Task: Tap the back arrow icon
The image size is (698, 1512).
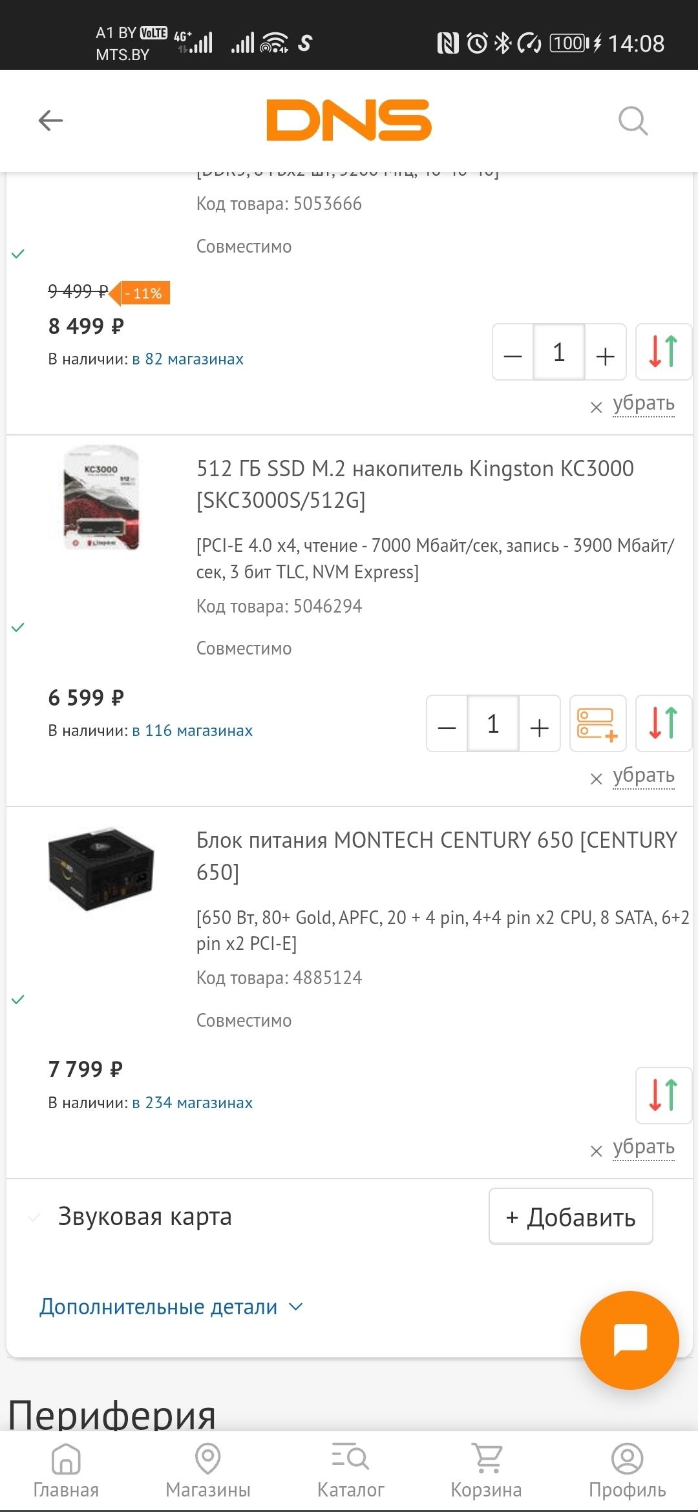Action: point(50,120)
